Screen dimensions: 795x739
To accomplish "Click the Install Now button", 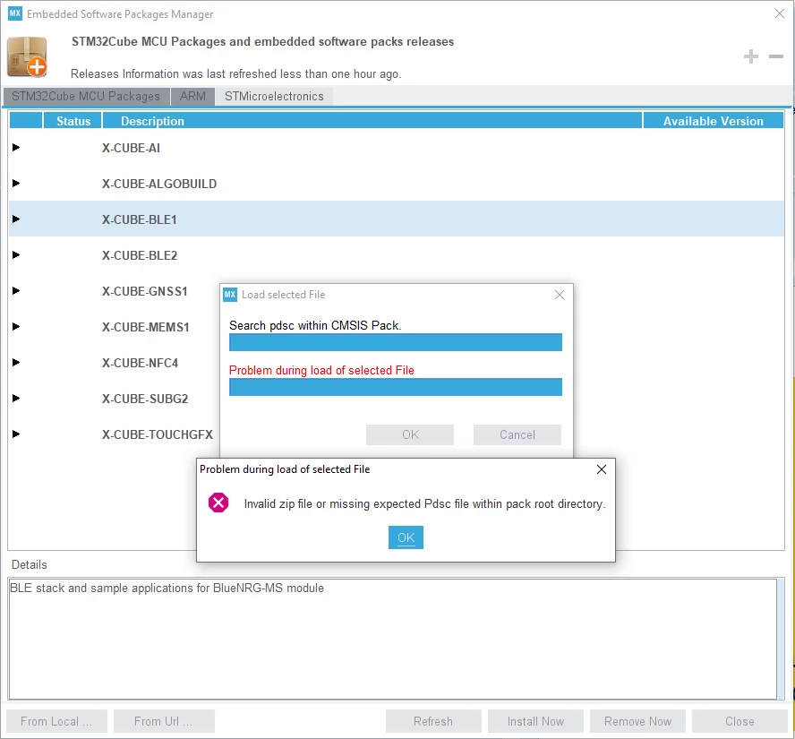I will click(x=535, y=721).
